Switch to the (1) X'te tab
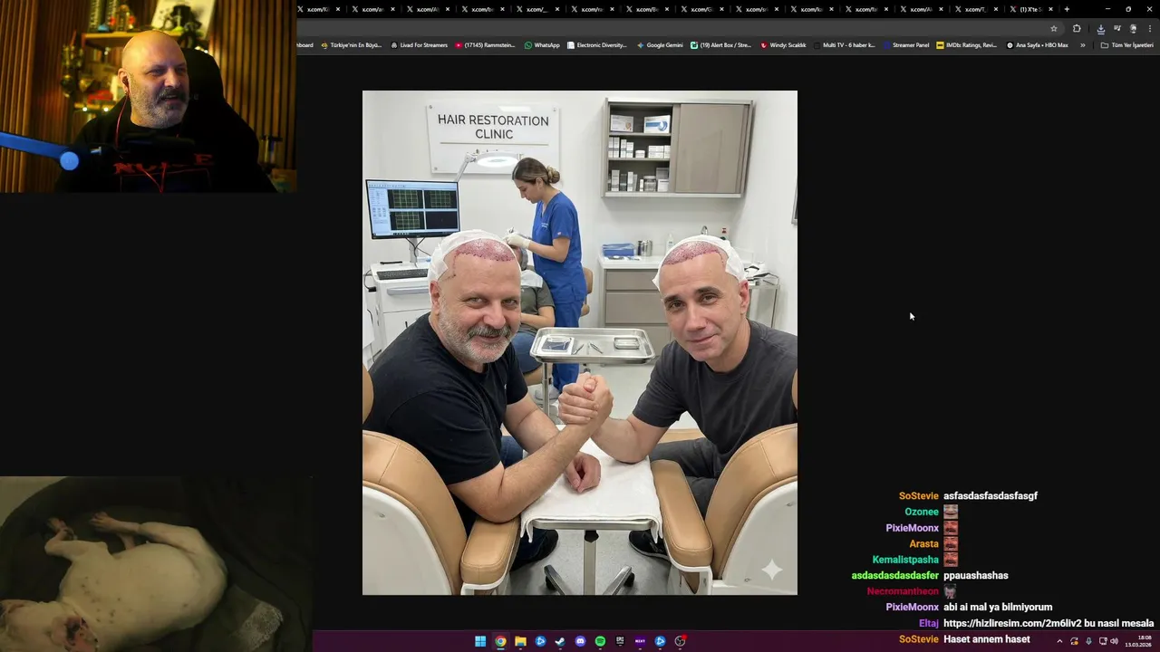 pyautogui.click(x=1030, y=9)
